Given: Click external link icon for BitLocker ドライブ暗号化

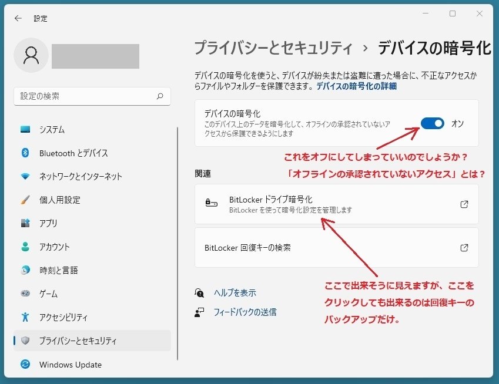Looking at the screenshot, I should [x=464, y=204].
